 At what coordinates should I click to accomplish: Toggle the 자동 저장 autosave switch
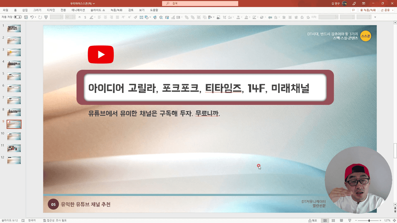tap(18, 17)
